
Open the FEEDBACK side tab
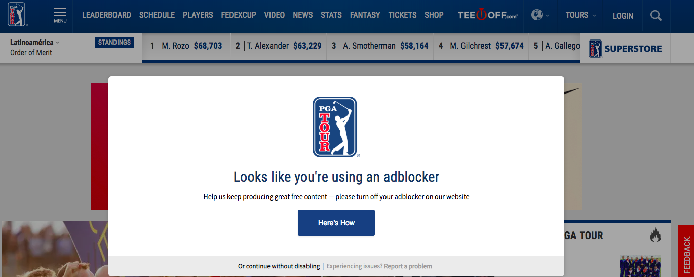click(x=686, y=251)
